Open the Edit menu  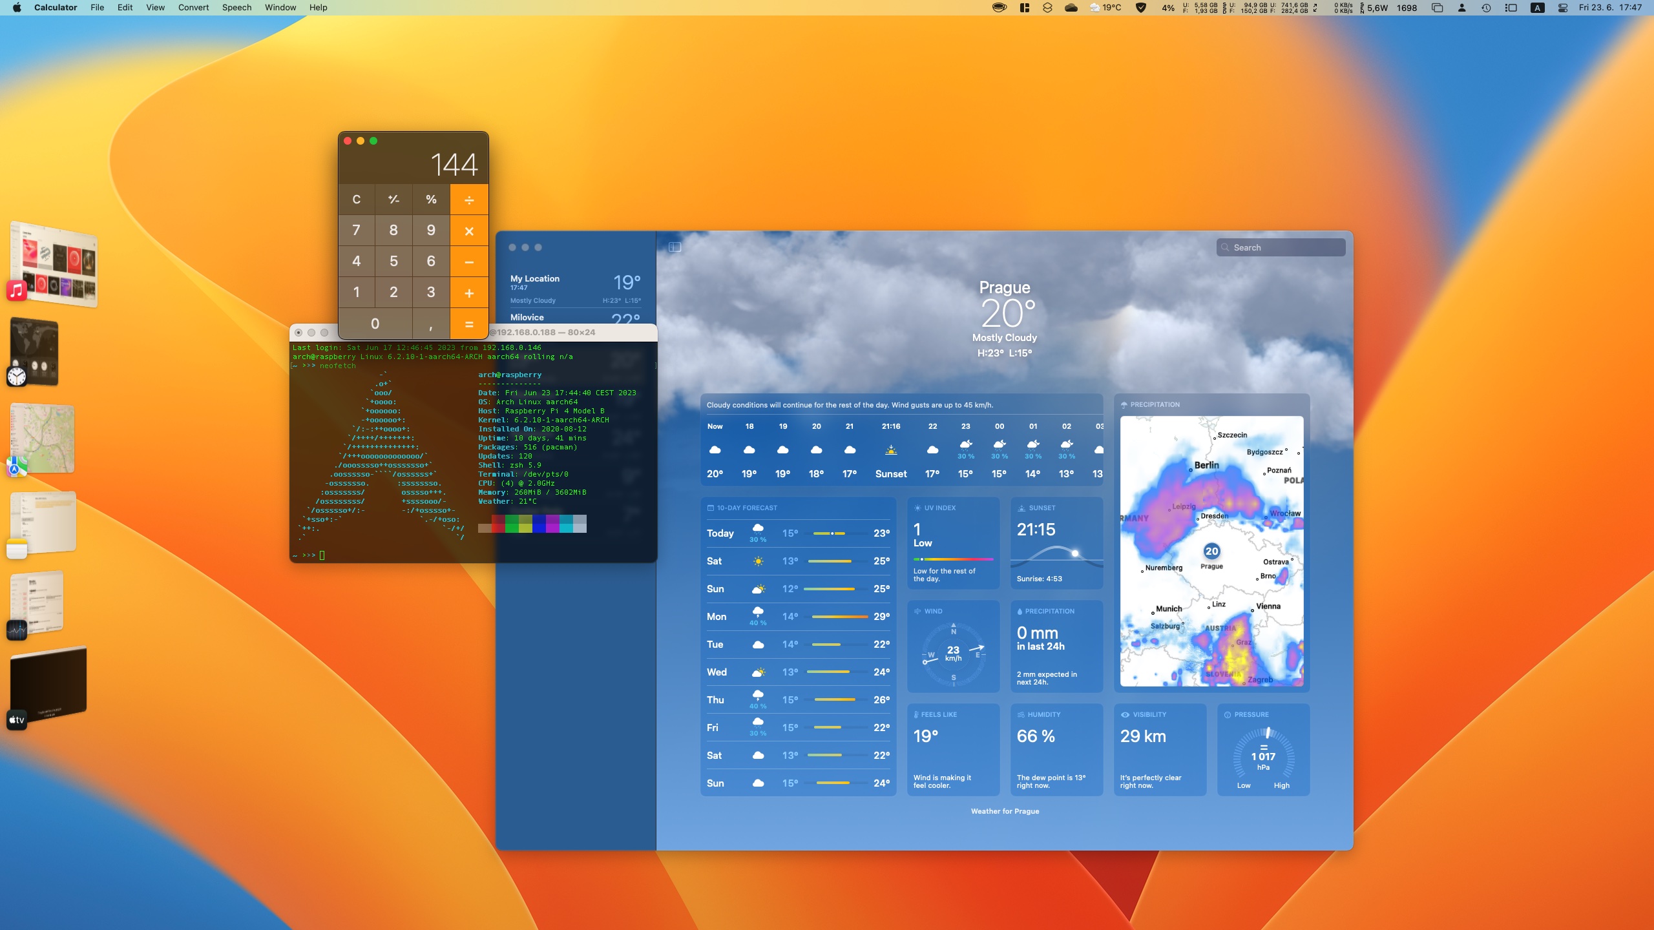tap(125, 8)
